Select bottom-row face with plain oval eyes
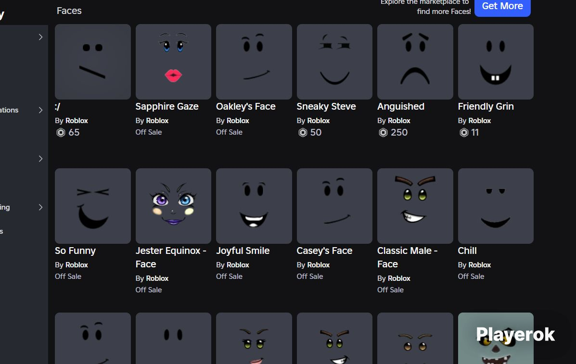This screenshot has height=364, width=576. point(173,339)
